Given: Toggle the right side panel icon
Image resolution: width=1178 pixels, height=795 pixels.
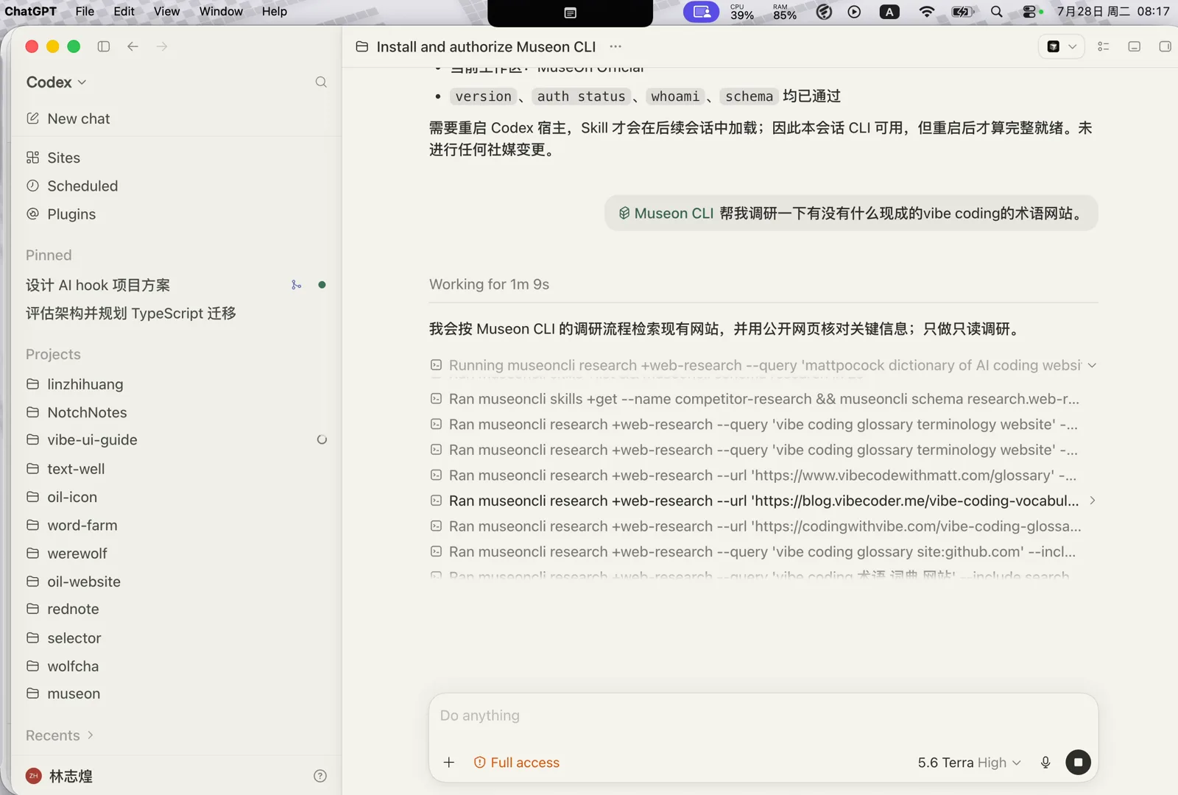Looking at the screenshot, I should point(1165,46).
